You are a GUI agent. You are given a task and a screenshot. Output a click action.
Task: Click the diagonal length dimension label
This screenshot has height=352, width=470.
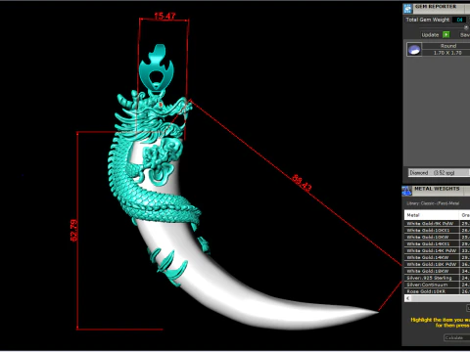coord(303,183)
